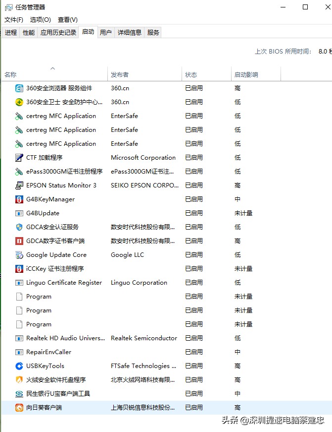Click the 360安全卫士 green plus icon
This screenshot has height=432, width=332.
tap(19, 102)
